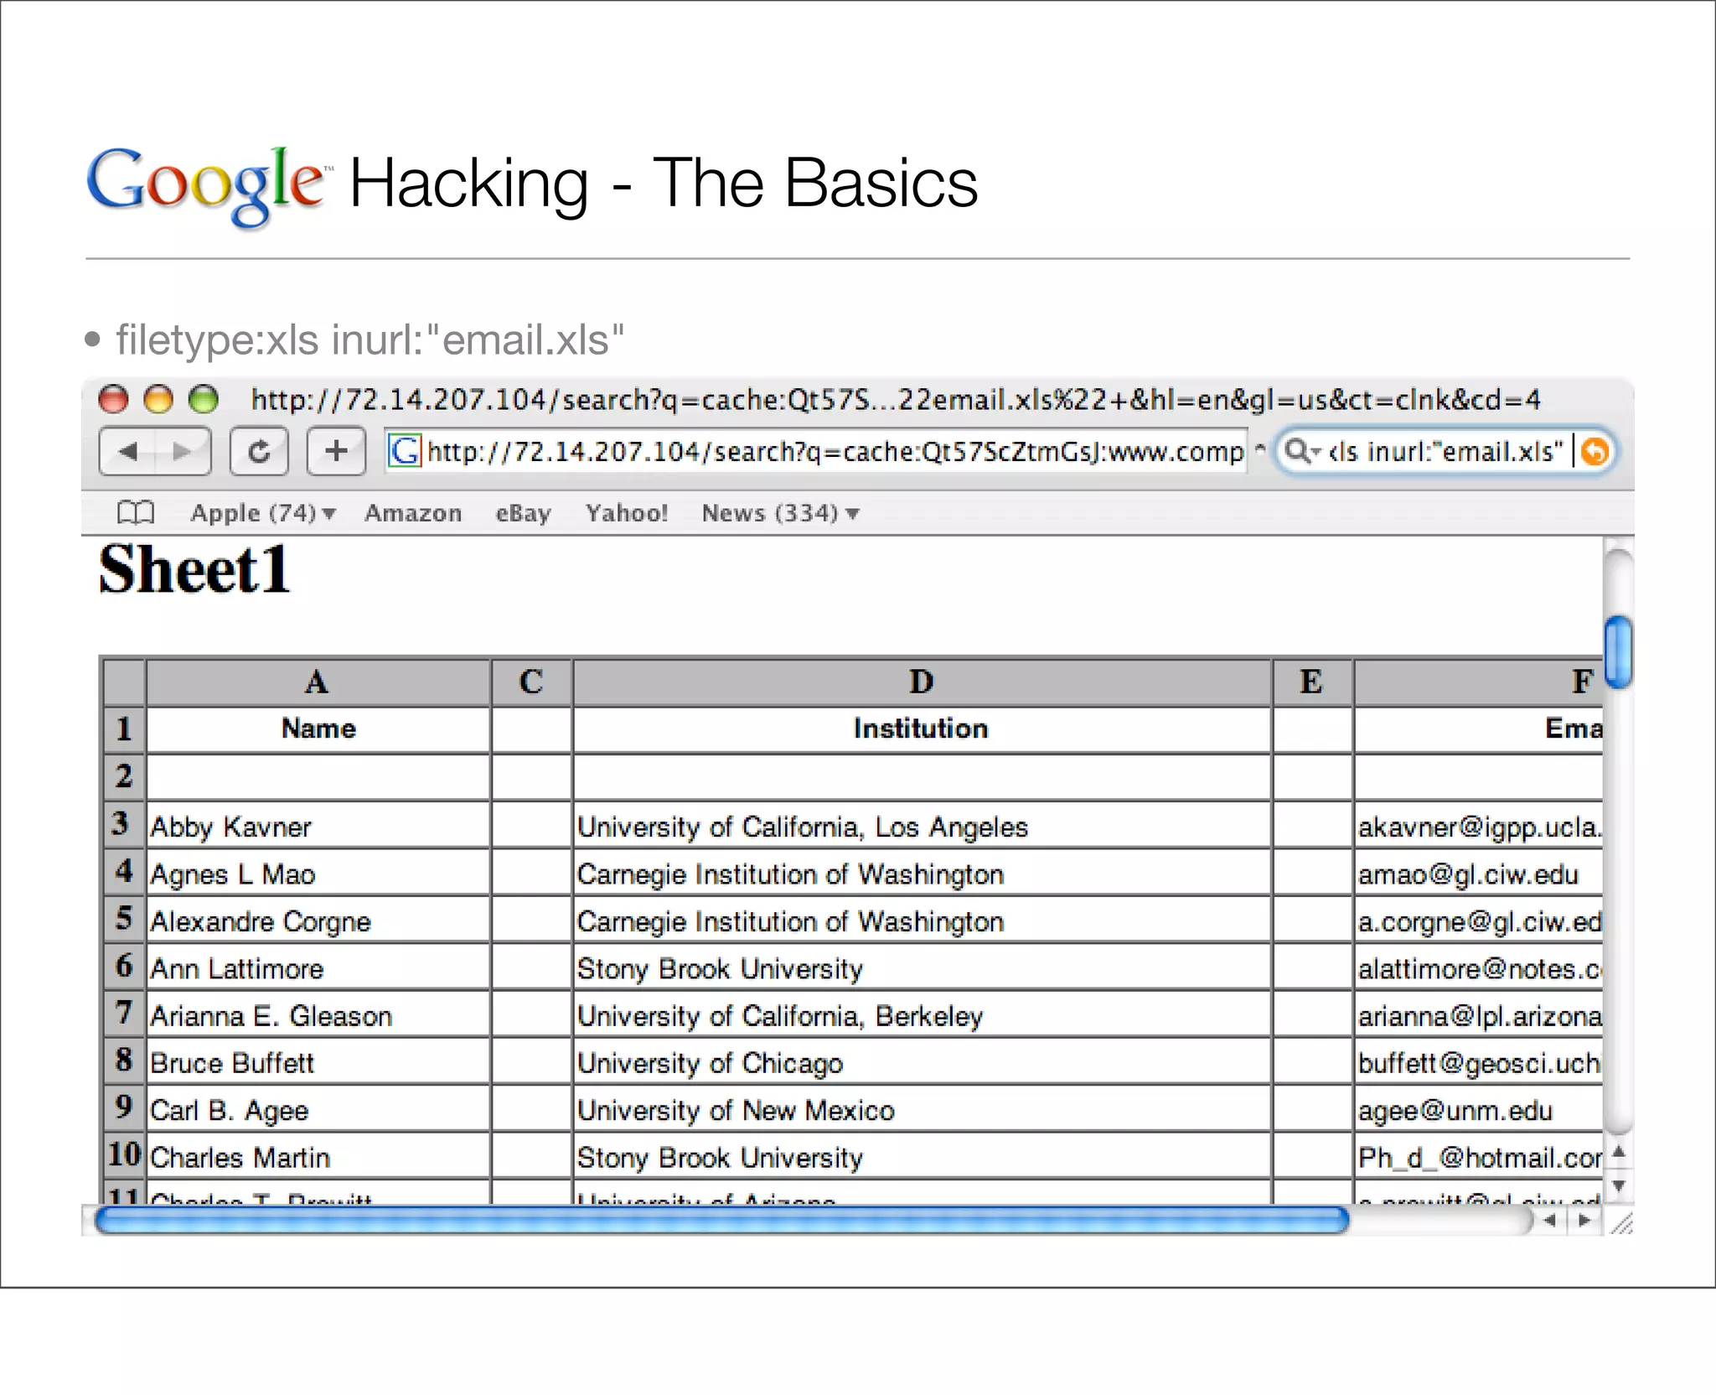Click the scroll right arrow
1716x1395 pixels.
point(1584,1221)
